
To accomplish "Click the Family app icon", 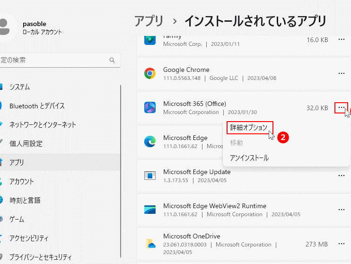I will (150, 40).
